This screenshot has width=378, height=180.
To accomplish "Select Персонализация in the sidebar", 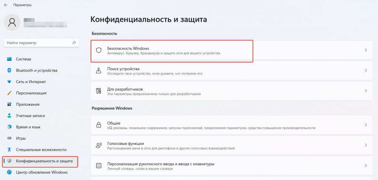I will 41,93.
